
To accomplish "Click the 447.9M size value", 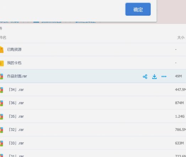I will click(180, 90).
